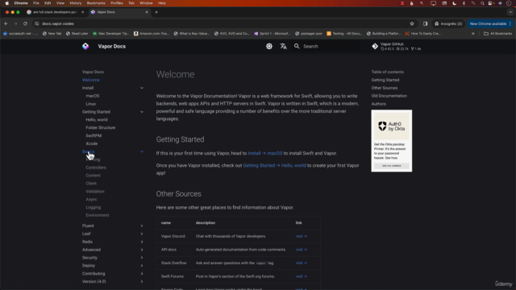Open Hello, world sidebar item
Viewport: 516px width, 290px height.
coord(97,120)
